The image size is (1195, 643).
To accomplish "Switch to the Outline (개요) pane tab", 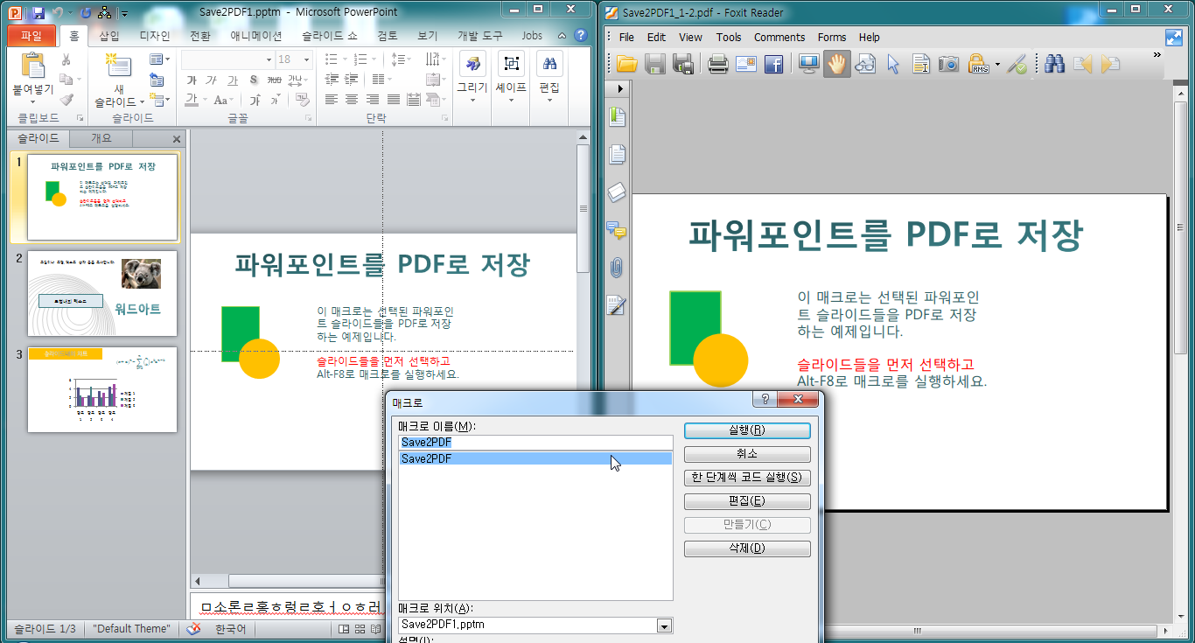I will point(101,138).
